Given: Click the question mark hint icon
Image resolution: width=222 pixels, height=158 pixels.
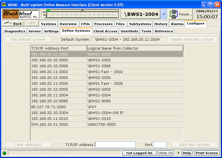Looking at the screenshot, I should tap(178, 153).
